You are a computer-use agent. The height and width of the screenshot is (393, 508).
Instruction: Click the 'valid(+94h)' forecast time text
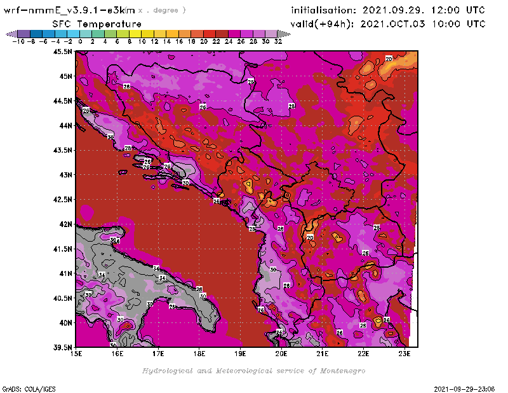click(x=388, y=24)
